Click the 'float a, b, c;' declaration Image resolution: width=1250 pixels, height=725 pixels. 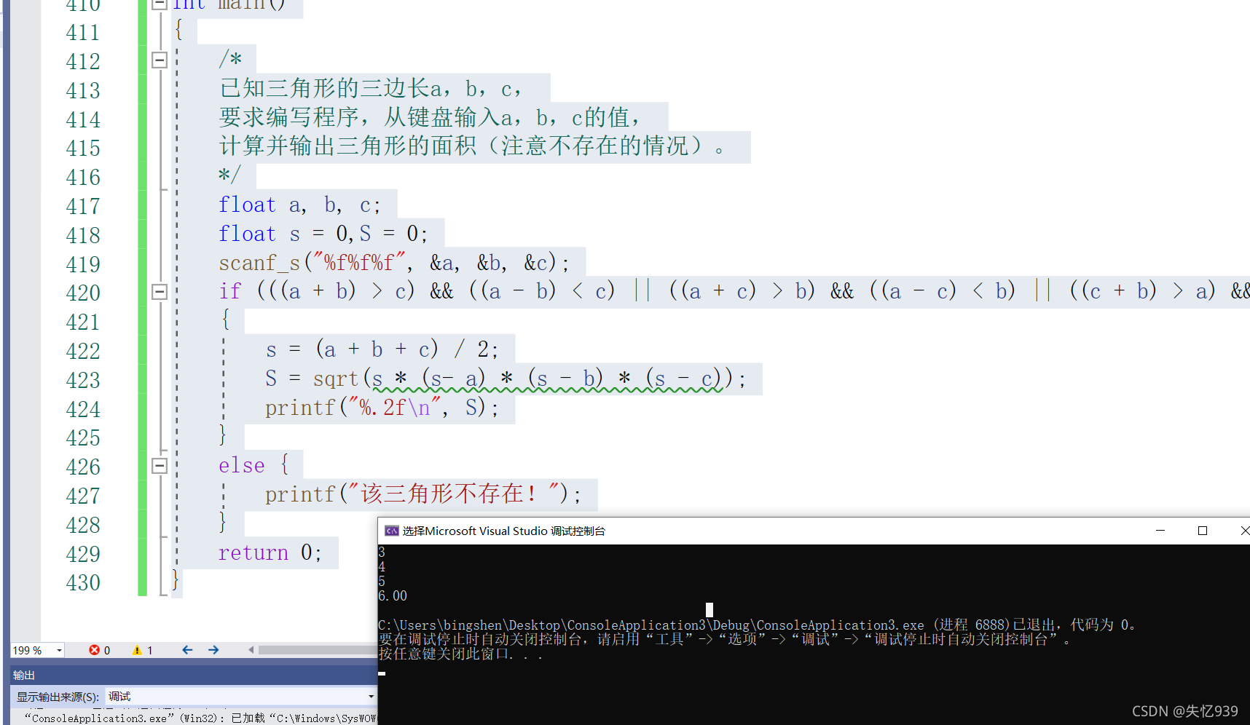tap(299, 205)
